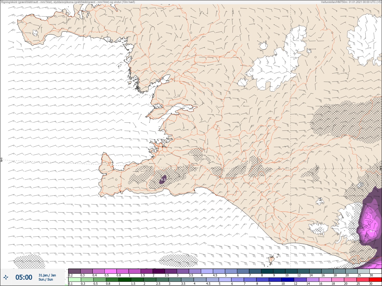Viewport: 382px width, 286px height.
Task: Click the navy blue swatch starting at 10, bottom row
Action: [x=287, y=280]
